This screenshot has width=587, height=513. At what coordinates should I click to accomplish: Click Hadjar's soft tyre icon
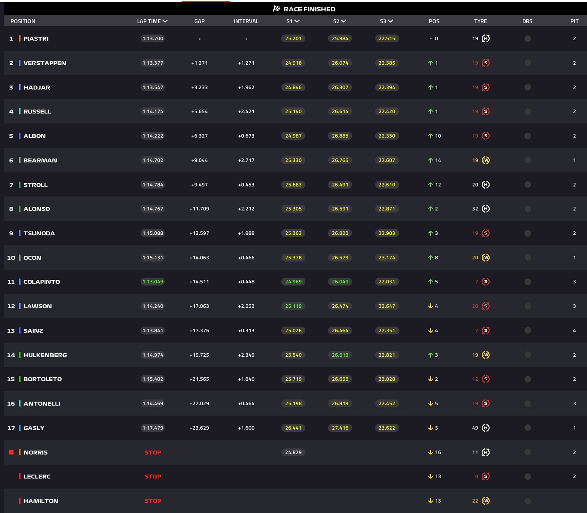point(485,87)
